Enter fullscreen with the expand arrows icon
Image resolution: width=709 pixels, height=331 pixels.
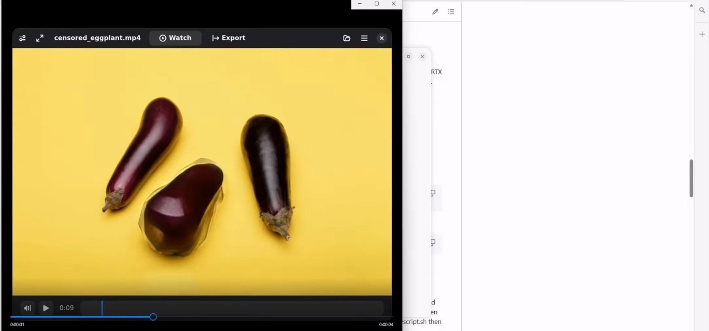(40, 38)
